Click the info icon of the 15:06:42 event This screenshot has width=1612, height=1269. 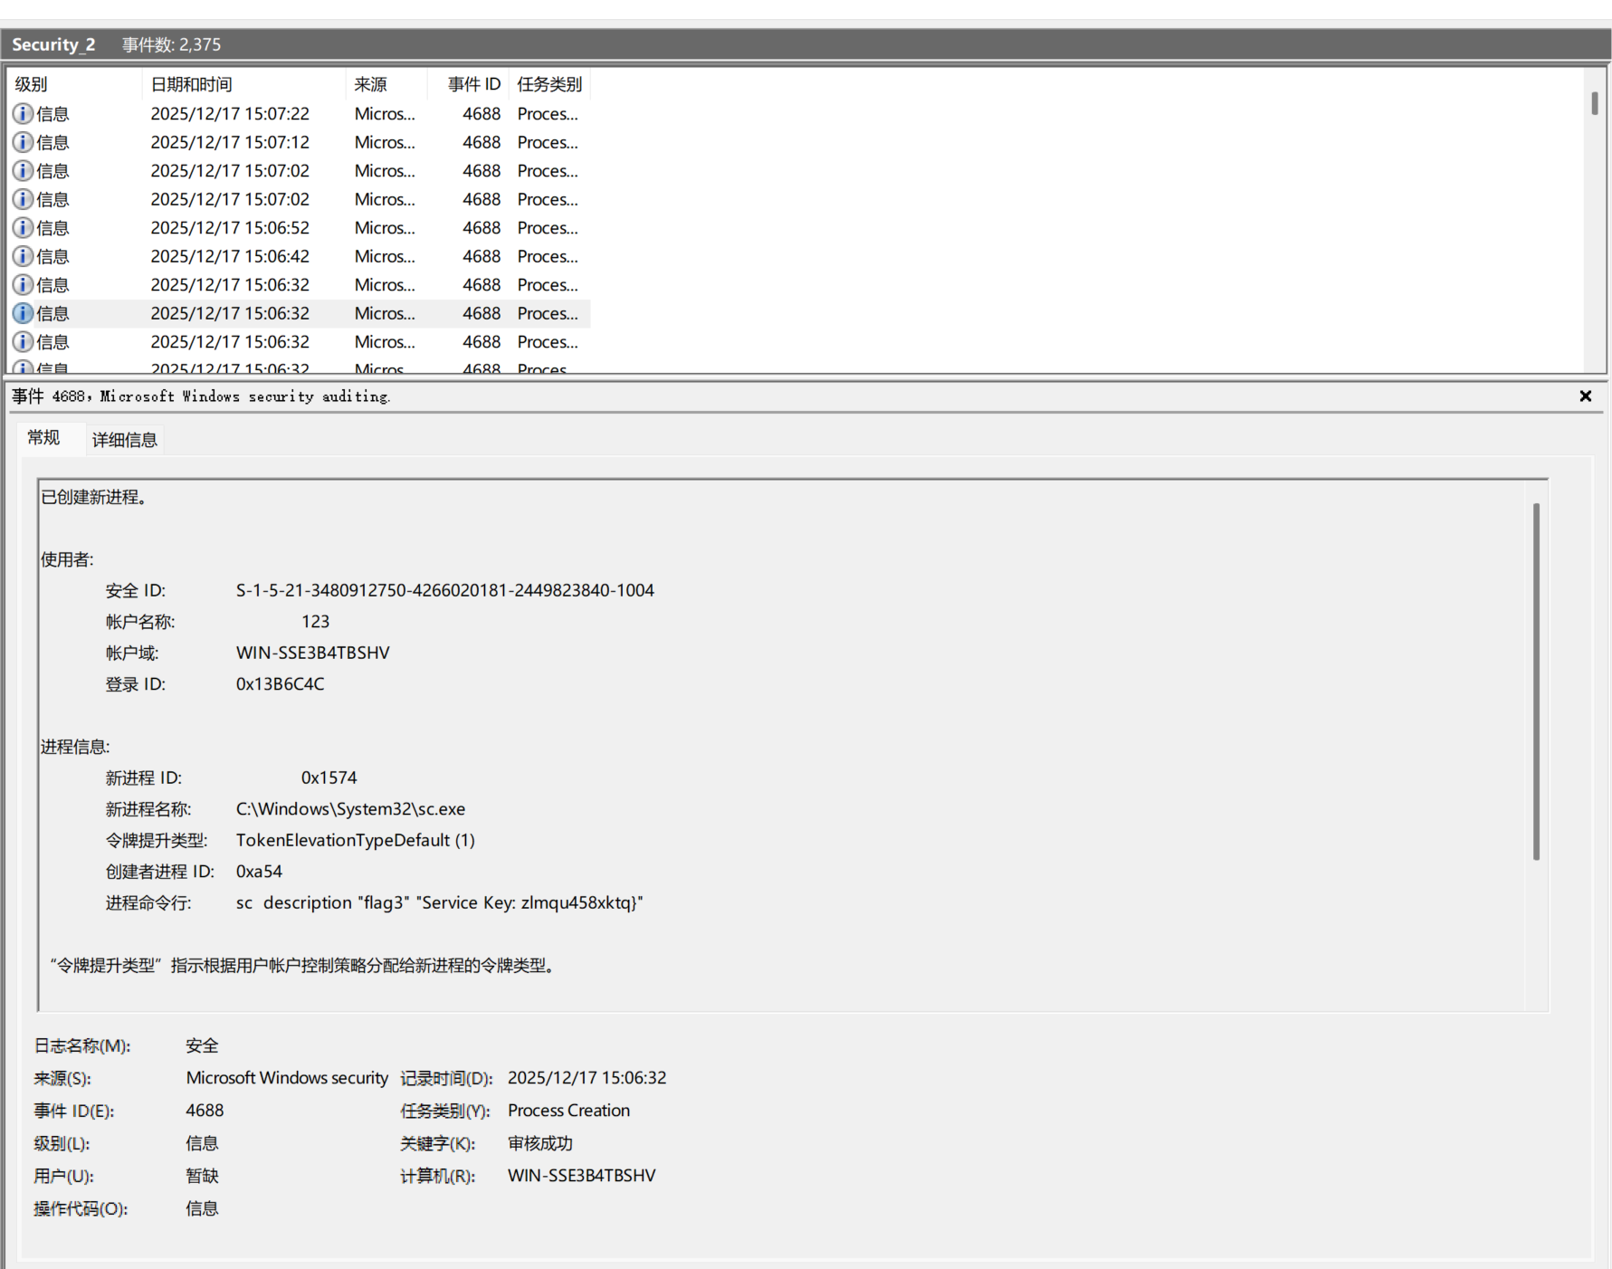pyautogui.click(x=23, y=256)
